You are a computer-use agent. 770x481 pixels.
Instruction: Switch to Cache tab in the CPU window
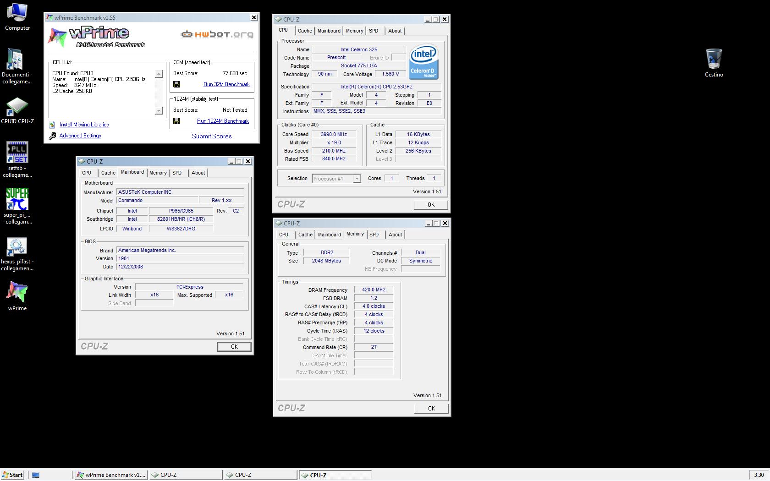(305, 31)
